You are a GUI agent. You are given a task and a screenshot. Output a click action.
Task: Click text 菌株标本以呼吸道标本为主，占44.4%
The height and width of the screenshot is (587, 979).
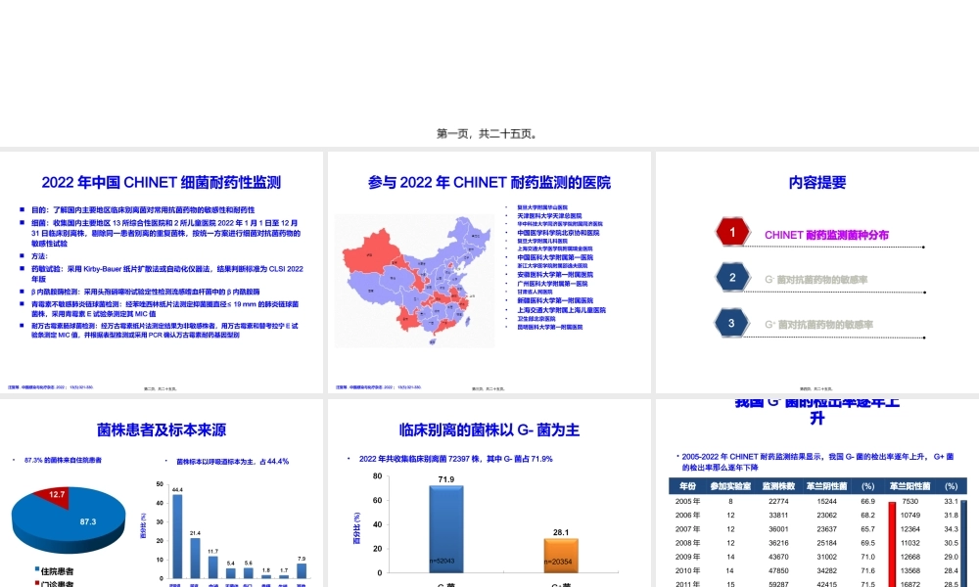[x=232, y=462]
